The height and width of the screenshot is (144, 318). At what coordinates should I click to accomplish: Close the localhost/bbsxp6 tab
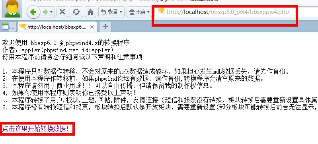pyautogui.click(x=92, y=27)
